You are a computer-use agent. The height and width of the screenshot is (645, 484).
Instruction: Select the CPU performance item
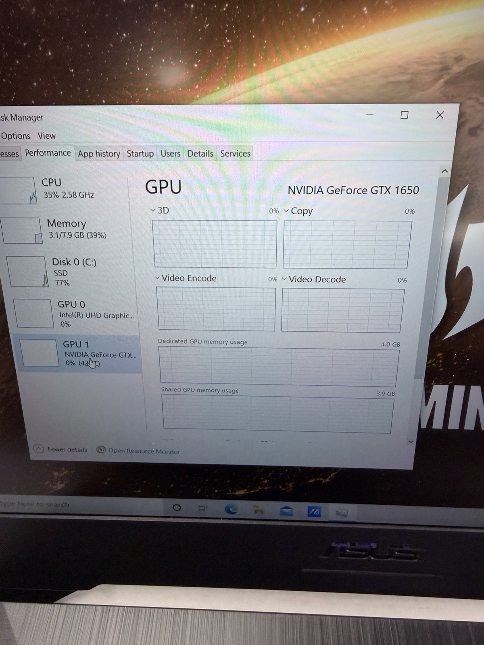[65, 189]
